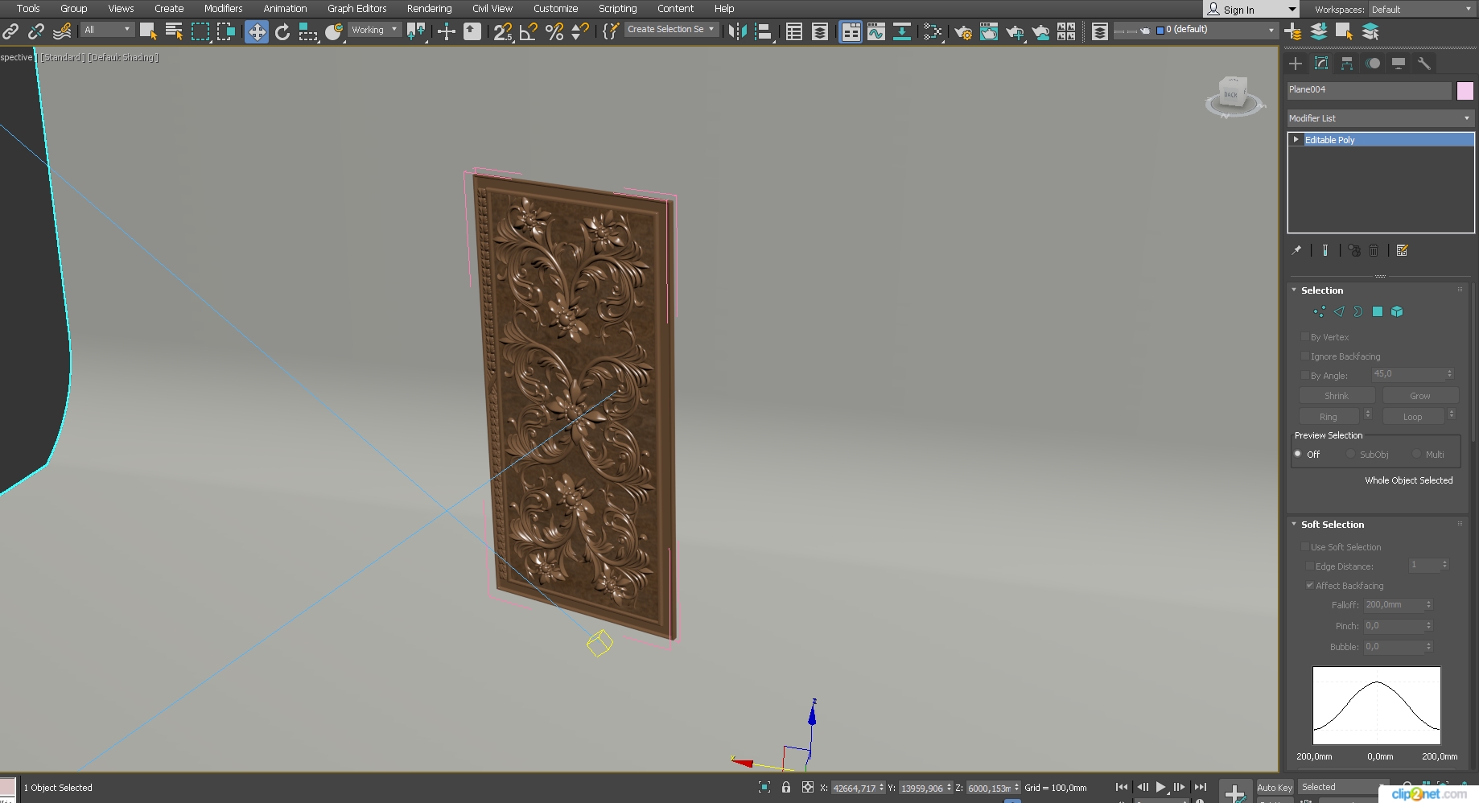Click the Sign In button
Viewport: 1479px width, 803px height.
point(1251,9)
